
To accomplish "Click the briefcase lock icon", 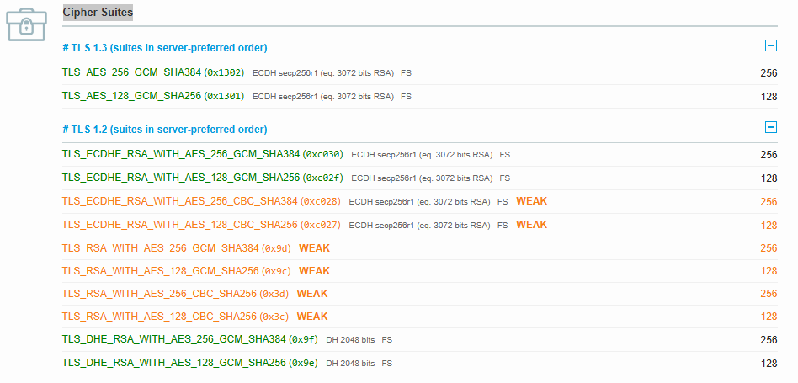I will click(x=26, y=24).
